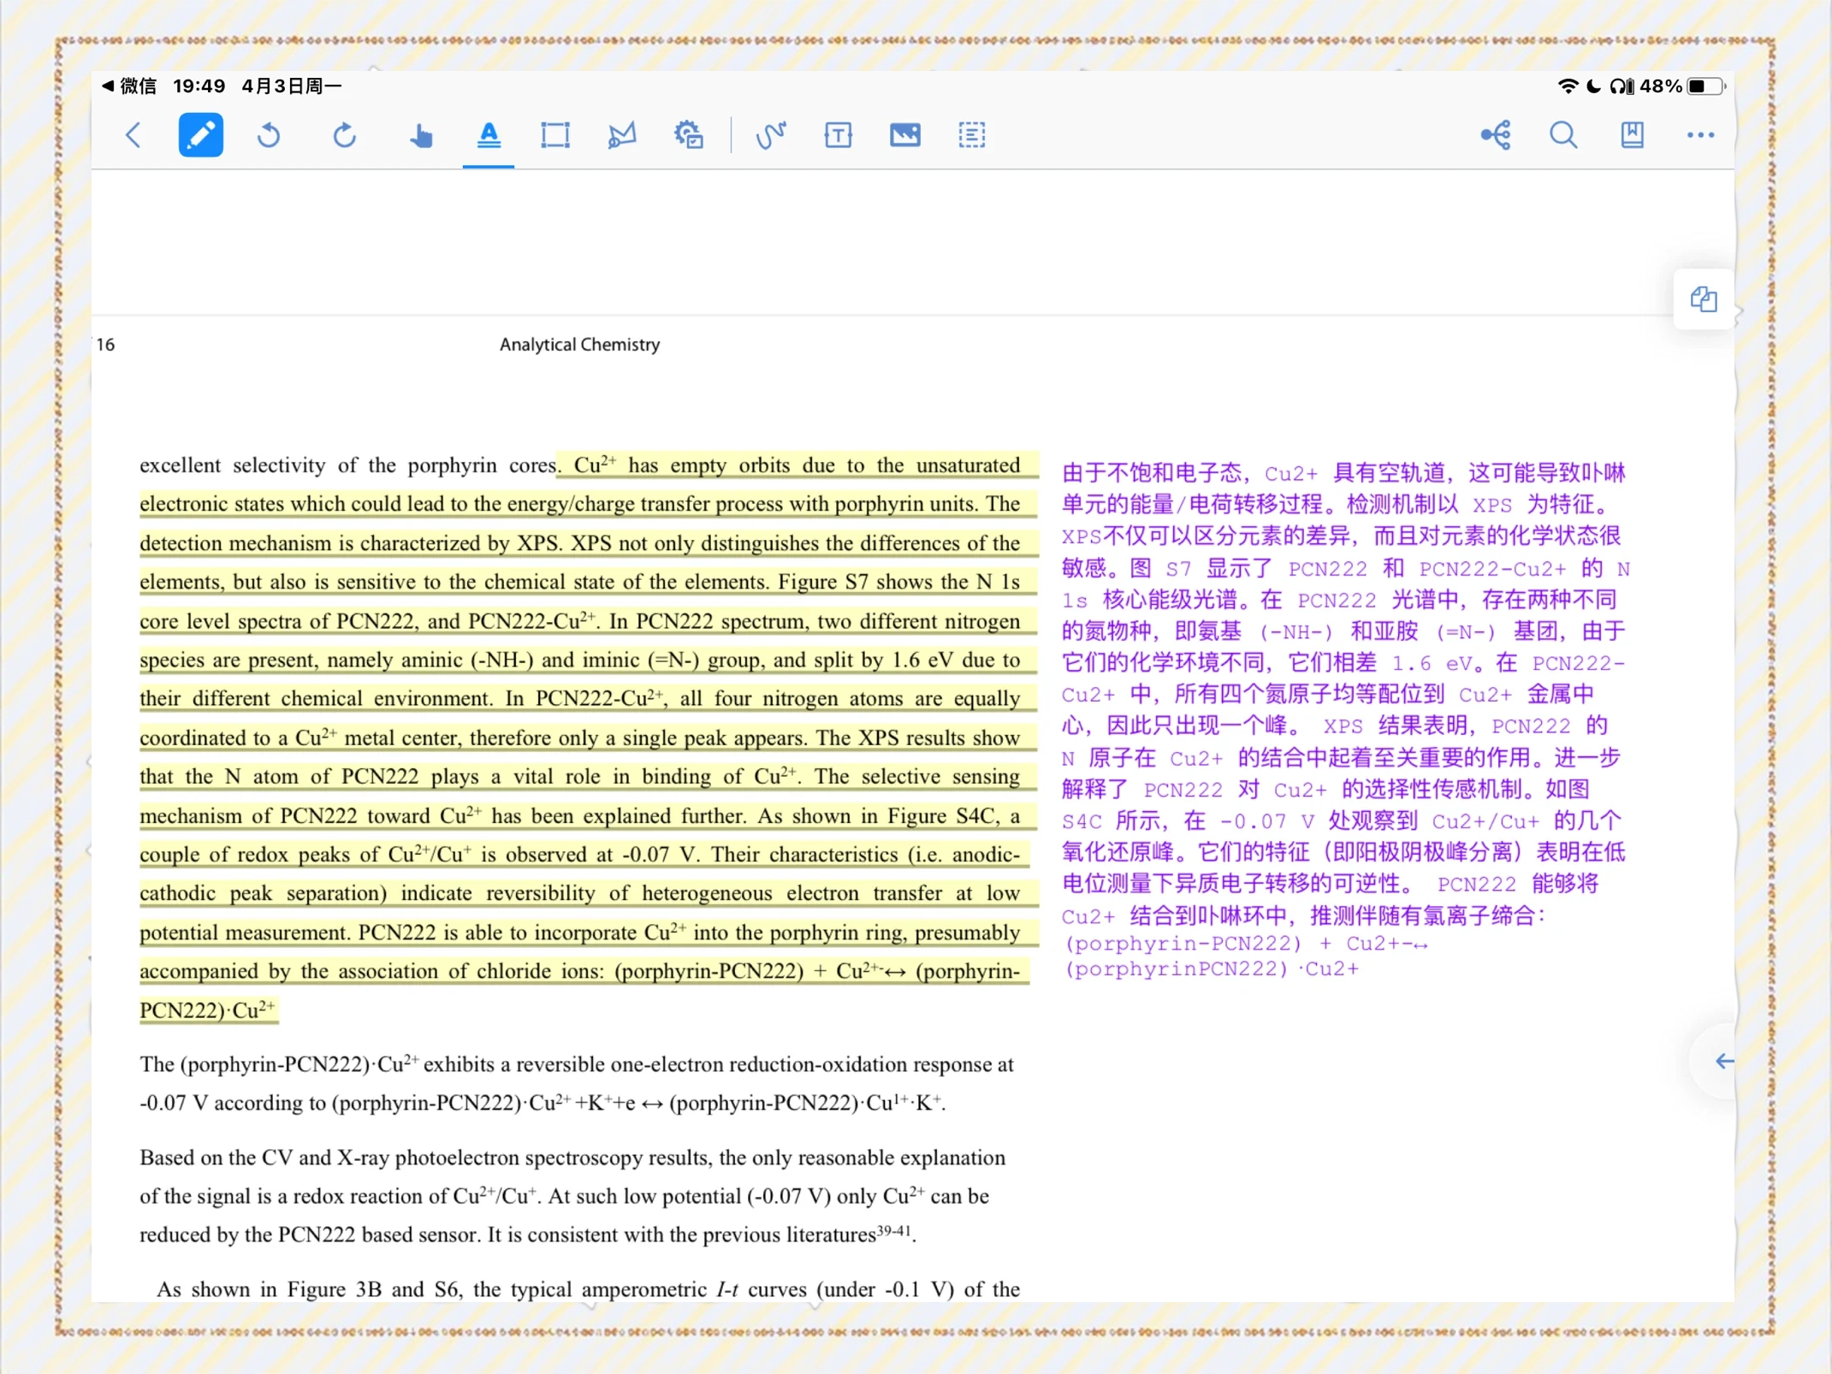Select the text underline highlight tool
Screen dimensions: 1832x1374
(x=489, y=135)
